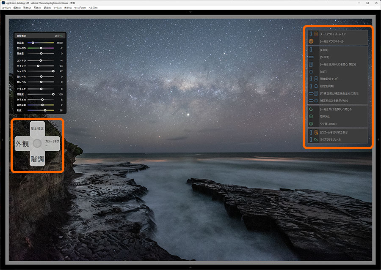Click the 実行 icon in the 自動補正 header
The height and width of the screenshot is (270, 381).
(x=61, y=36)
